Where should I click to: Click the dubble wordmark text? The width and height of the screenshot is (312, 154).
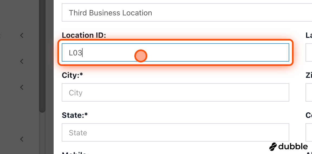click(x=293, y=146)
